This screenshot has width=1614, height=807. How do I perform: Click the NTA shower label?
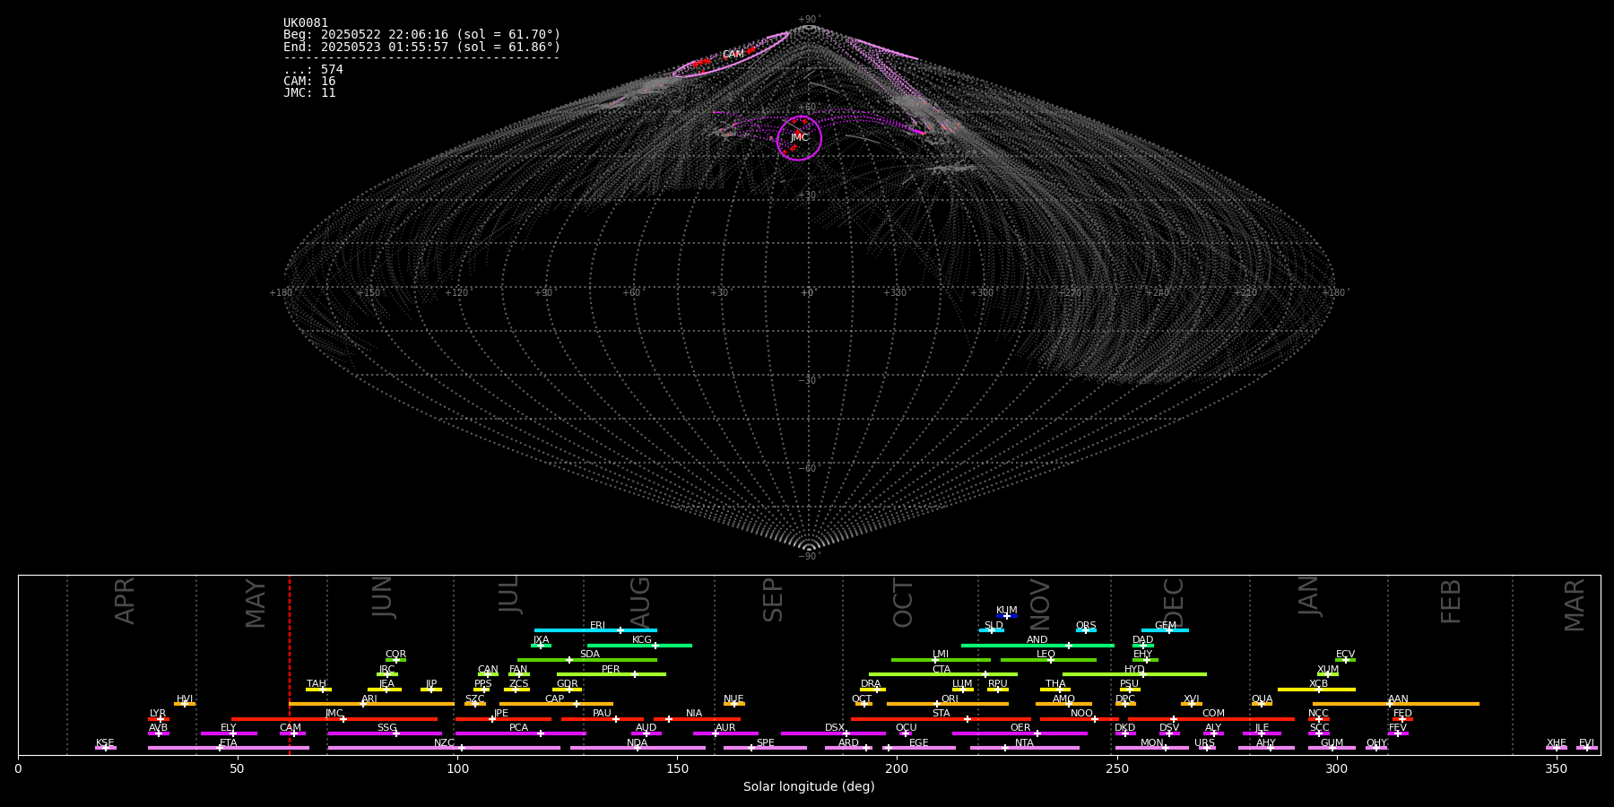point(1024,743)
